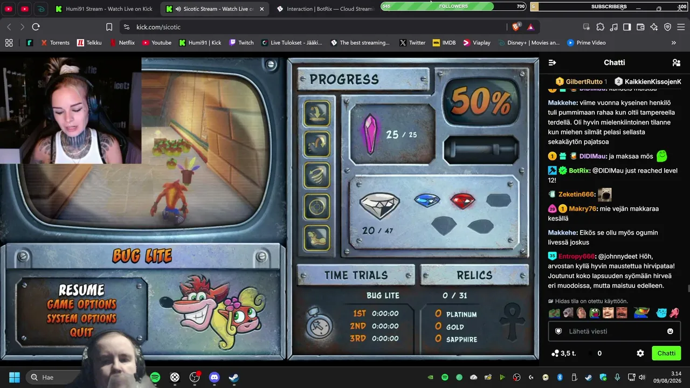The image size is (690, 388).
Task: Select SYSTEM OPTIONS in the pause menu
Action: (81, 318)
